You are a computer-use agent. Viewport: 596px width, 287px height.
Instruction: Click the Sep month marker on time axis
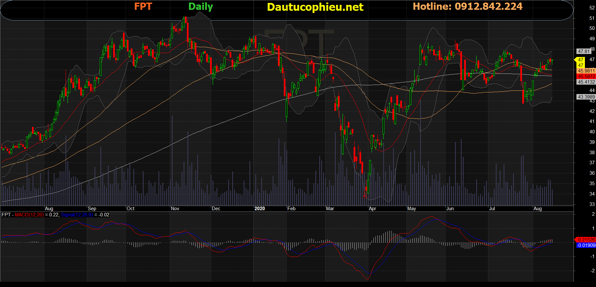(x=92, y=209)
